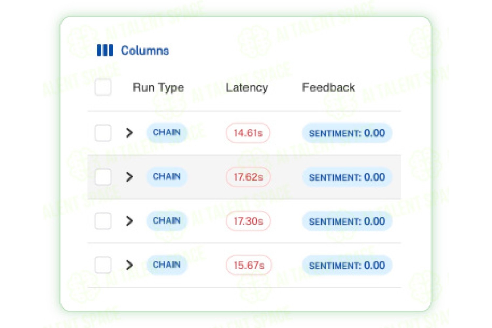Select the checkbox for 17.30s run
The height and width of the screenshot is (328, 492).
click(x=103, y=221)
